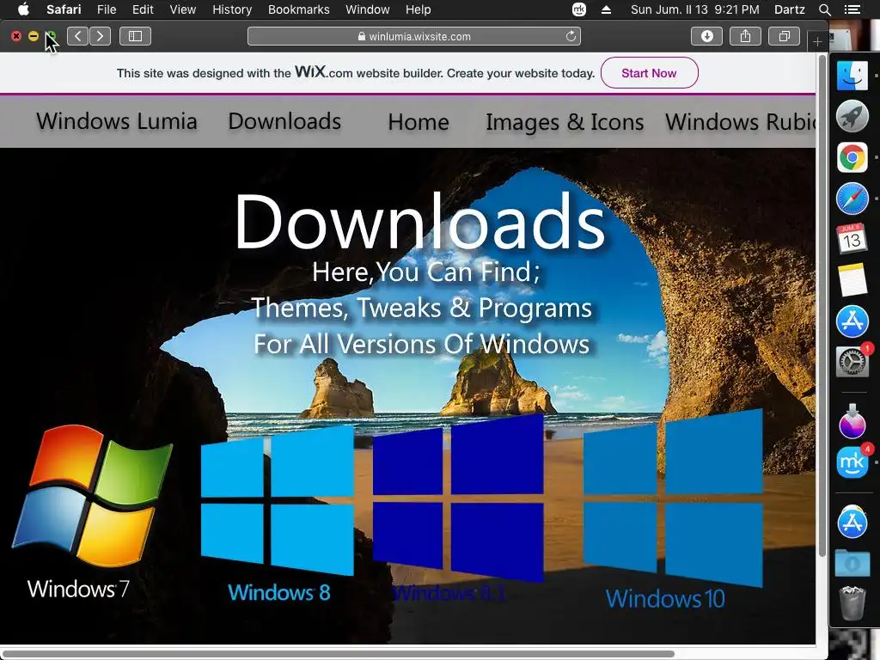The width and height of the screenshot is (880, 660).
Task: Open the Edit menu
Action: pos(143,9)
